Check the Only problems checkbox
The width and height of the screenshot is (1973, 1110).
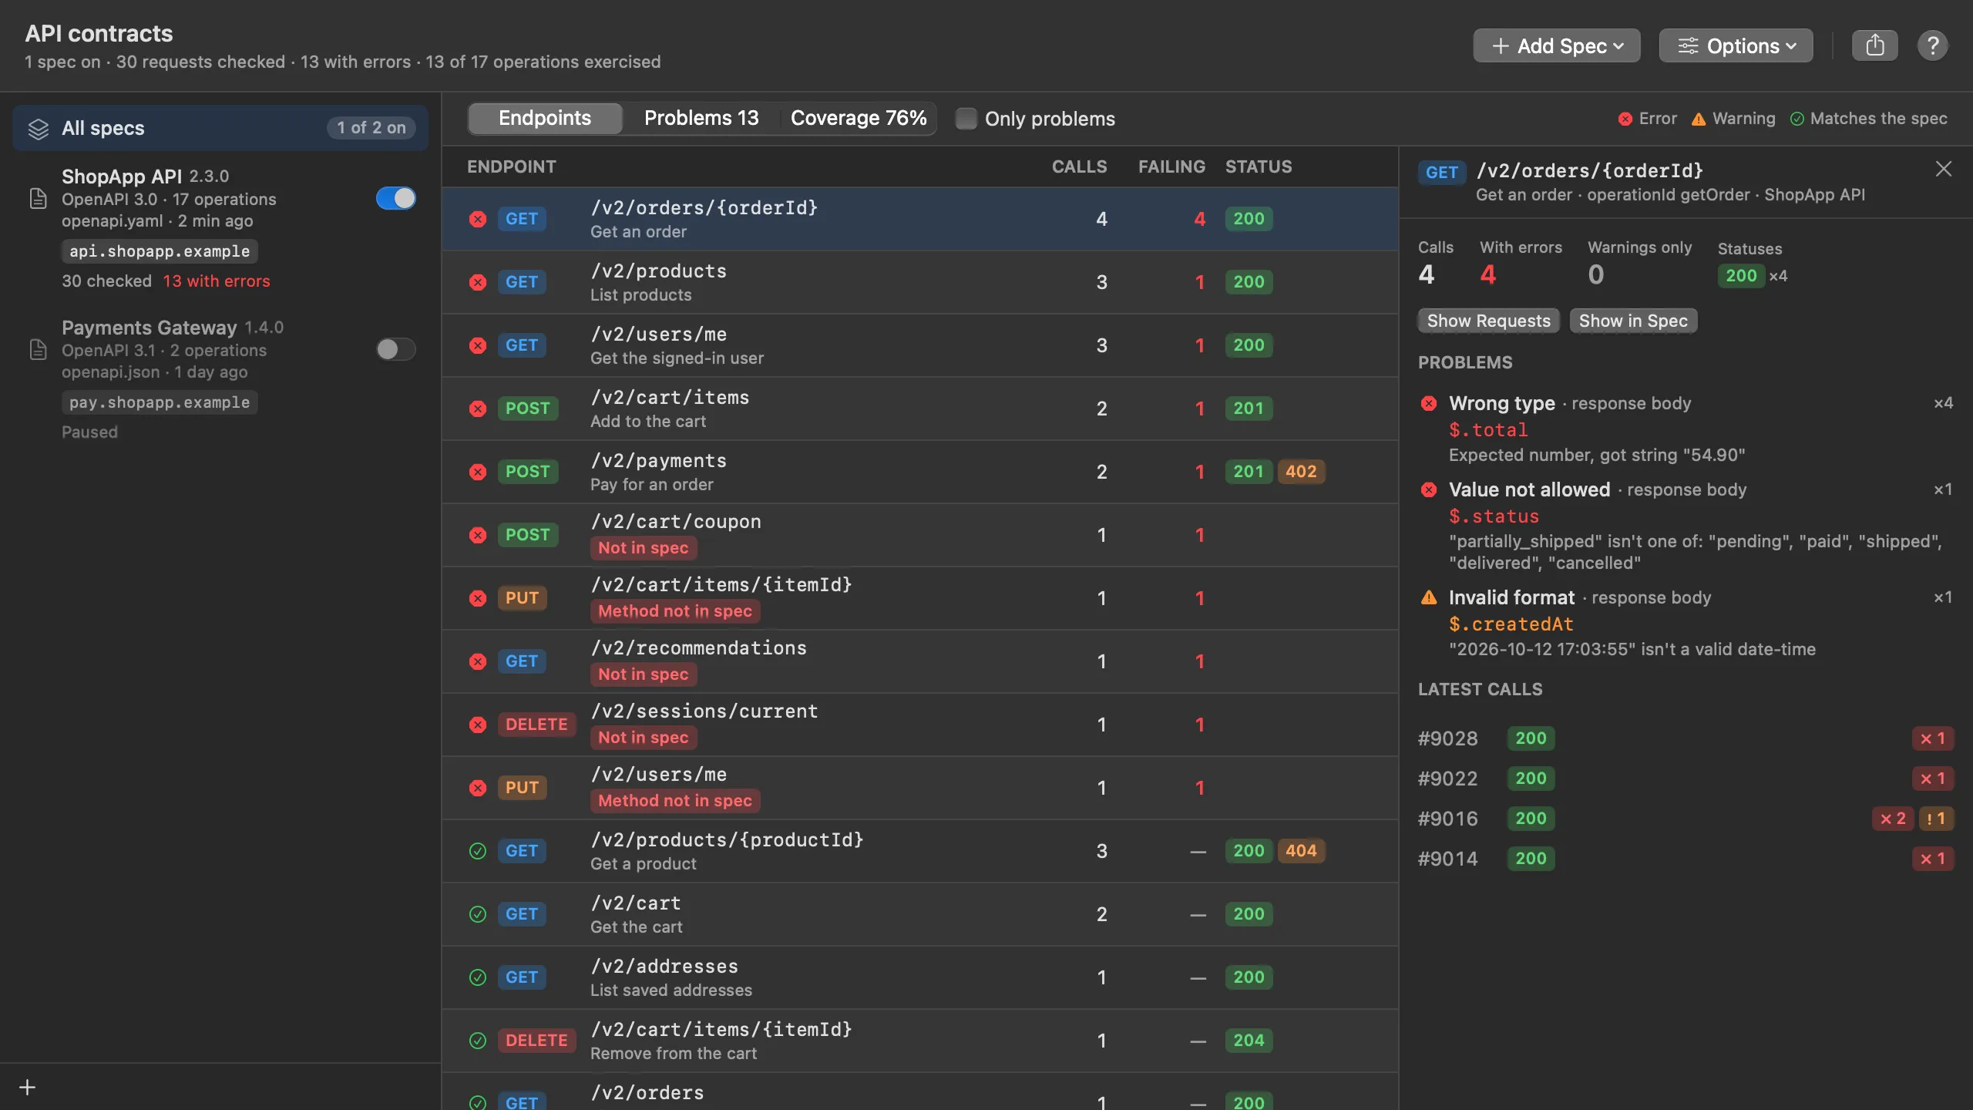point(966,119)
